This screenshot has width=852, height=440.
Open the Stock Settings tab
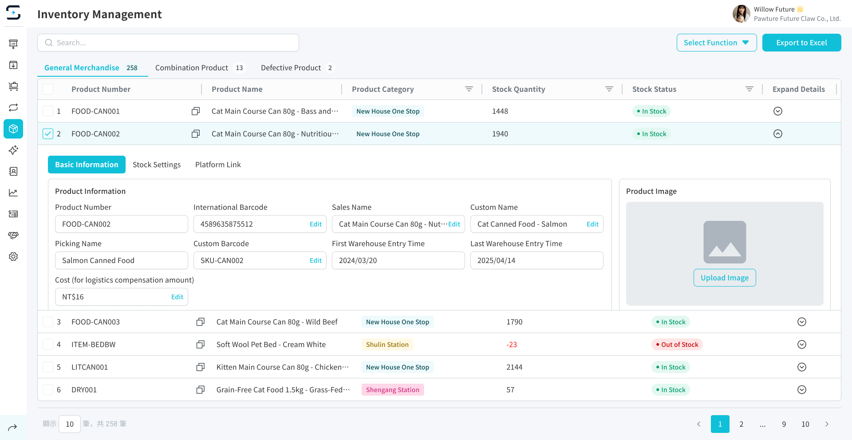click(x=157, y=165)
